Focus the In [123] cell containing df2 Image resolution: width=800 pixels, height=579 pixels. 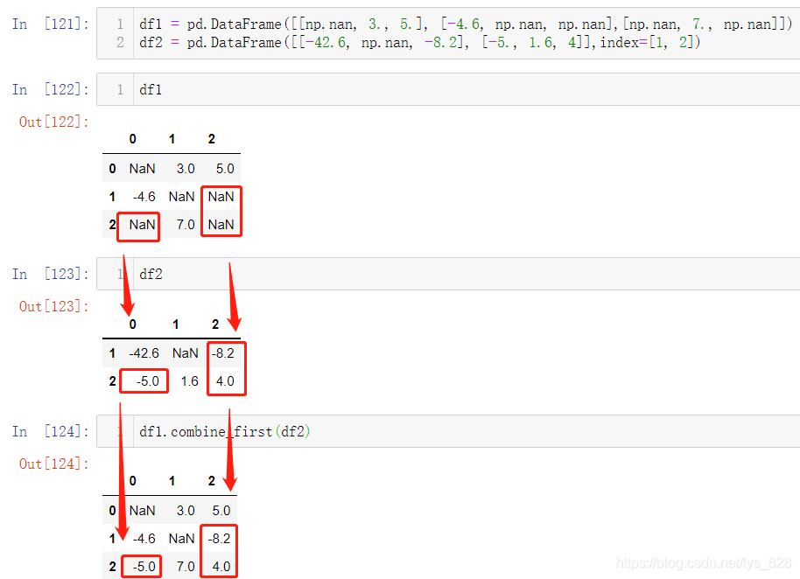(448, 275)
